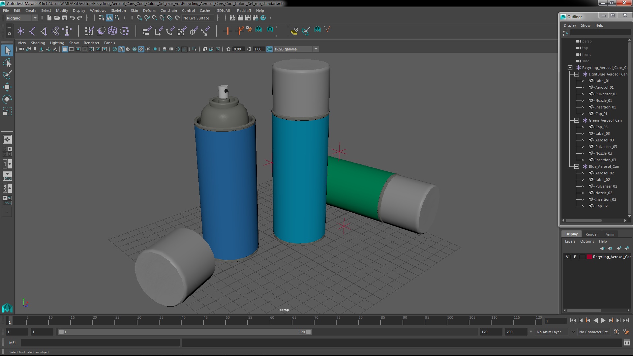Click the Undo arrow icon
Image resolution: width=633 pixels, height=356 pixels.
pyautogui.click(x=72, y=18)
